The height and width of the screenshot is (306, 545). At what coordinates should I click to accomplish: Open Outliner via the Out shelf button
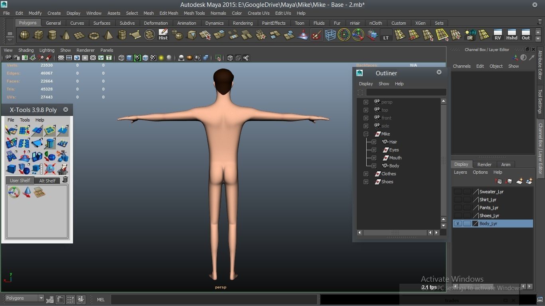pos(526,35)
